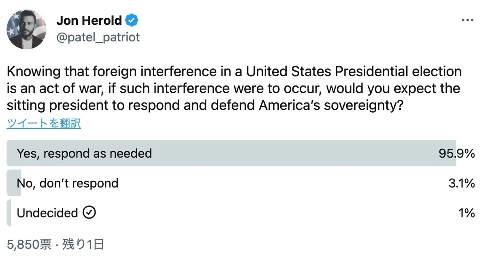This screenshot has width=486, height=263.
Task: Select the 'Yes, respond as needed' option
Action: (241, 153)
